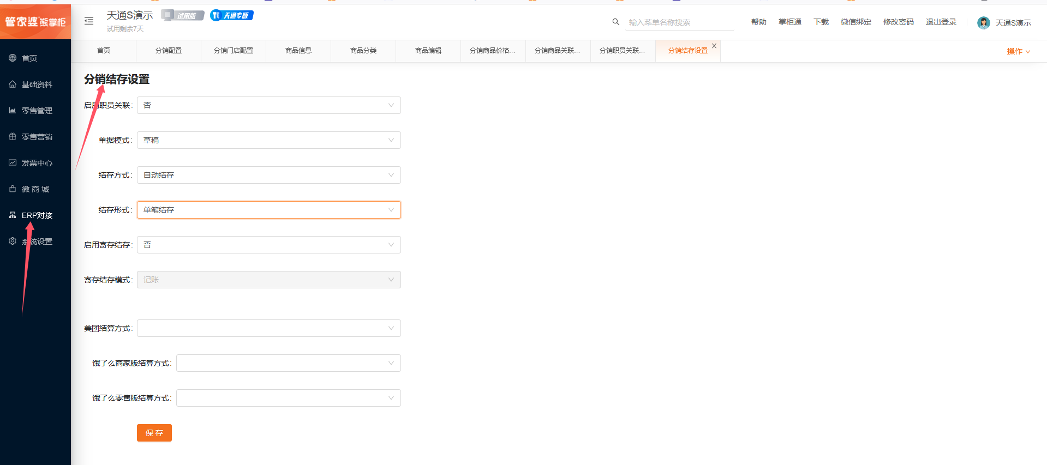
Task: Open the 启用职员关联 dropdown
Action: 269,105
